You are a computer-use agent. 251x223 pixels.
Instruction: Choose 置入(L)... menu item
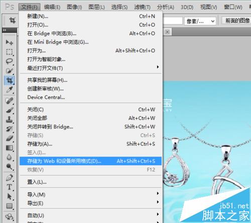91,182
